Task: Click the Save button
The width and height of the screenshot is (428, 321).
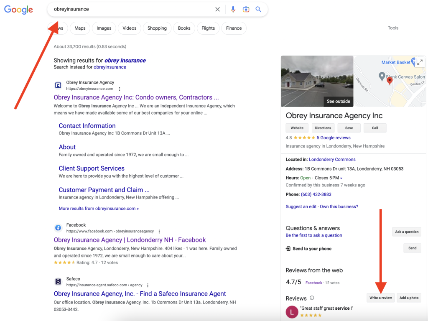Action: pos(349,128)
